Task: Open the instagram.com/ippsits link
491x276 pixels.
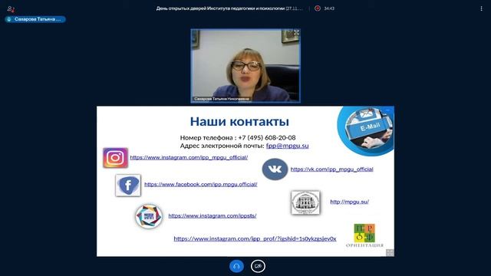Action: (x=213, y=215)
